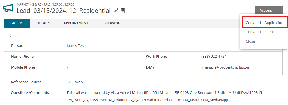Click the pencil edit icon beside lead title
Image resolution: width=288 pixels, height=105 pixels.
point(116,11)
